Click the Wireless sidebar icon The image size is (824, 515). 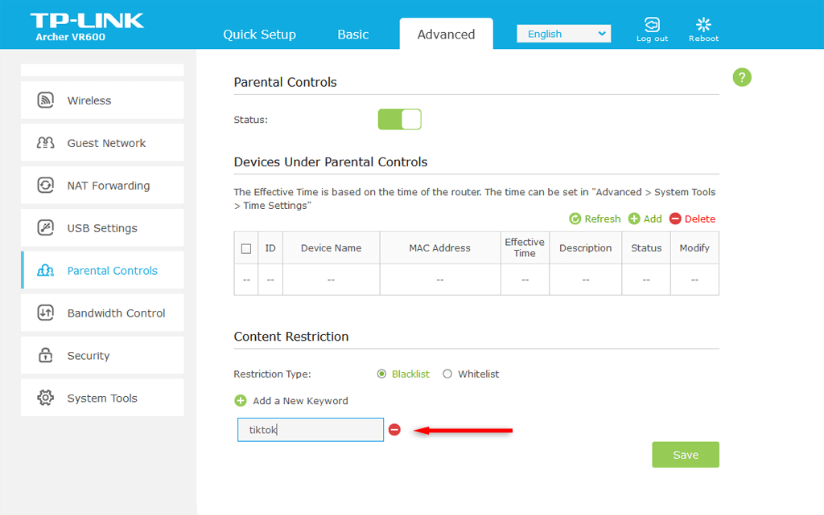(x=46, y=100)
